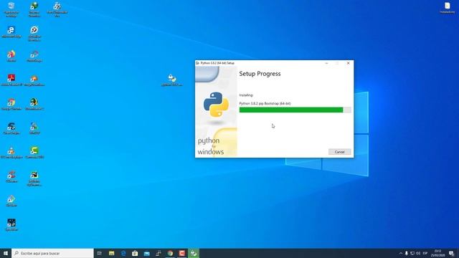Open Edge from the taskbar

(123, 253)
